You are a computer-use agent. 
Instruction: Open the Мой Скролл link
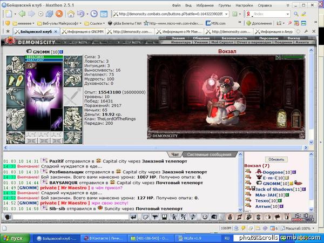tap(222, 42)
